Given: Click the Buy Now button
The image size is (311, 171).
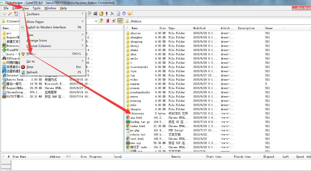Looking at the screenshot, I should pyautogui.click(x=303, y=8).
